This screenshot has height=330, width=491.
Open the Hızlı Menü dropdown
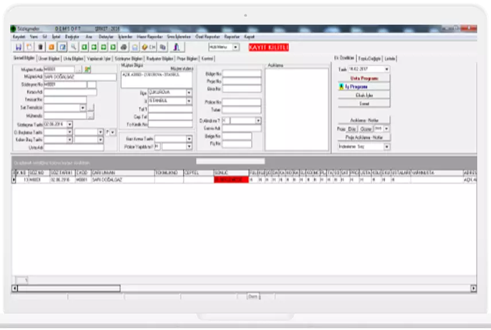click(236, 47)
